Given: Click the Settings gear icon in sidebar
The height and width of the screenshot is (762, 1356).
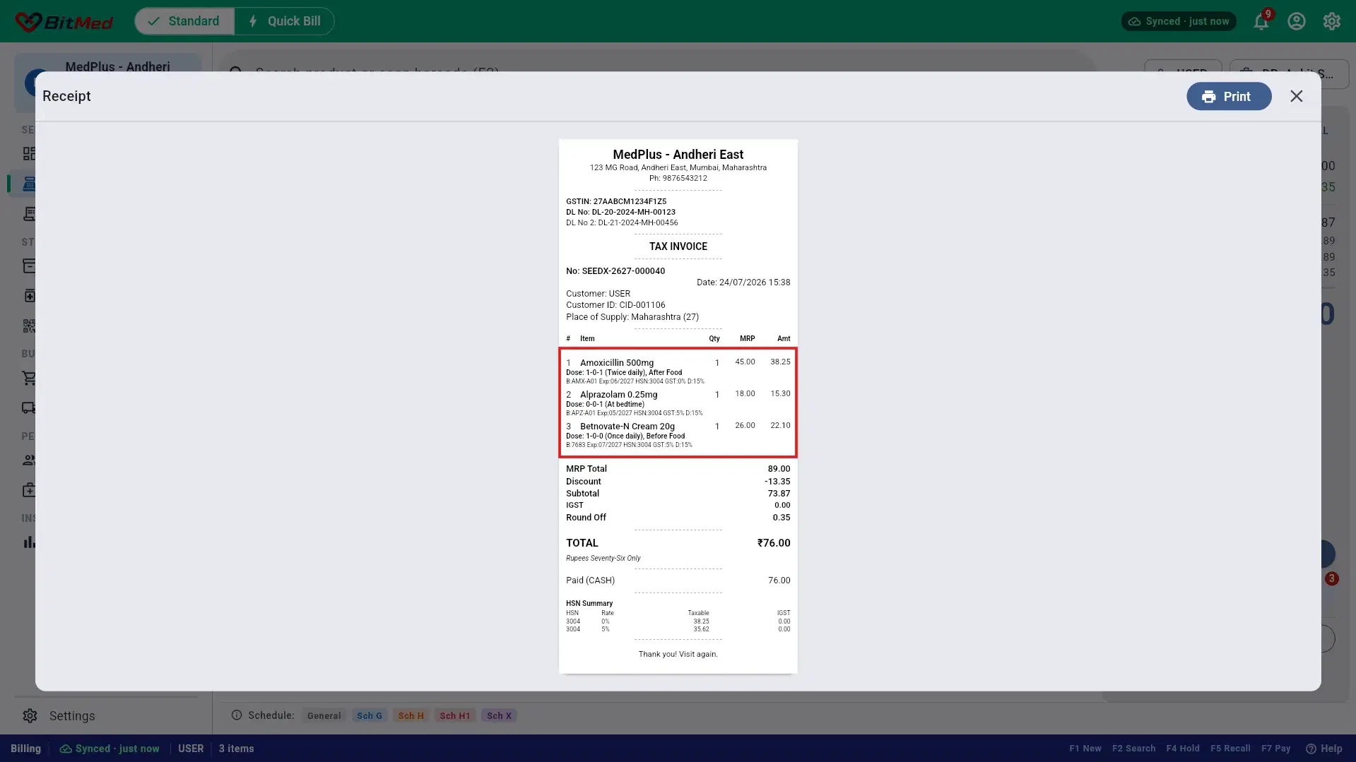Looking at the screenshot, I should 30,715.
